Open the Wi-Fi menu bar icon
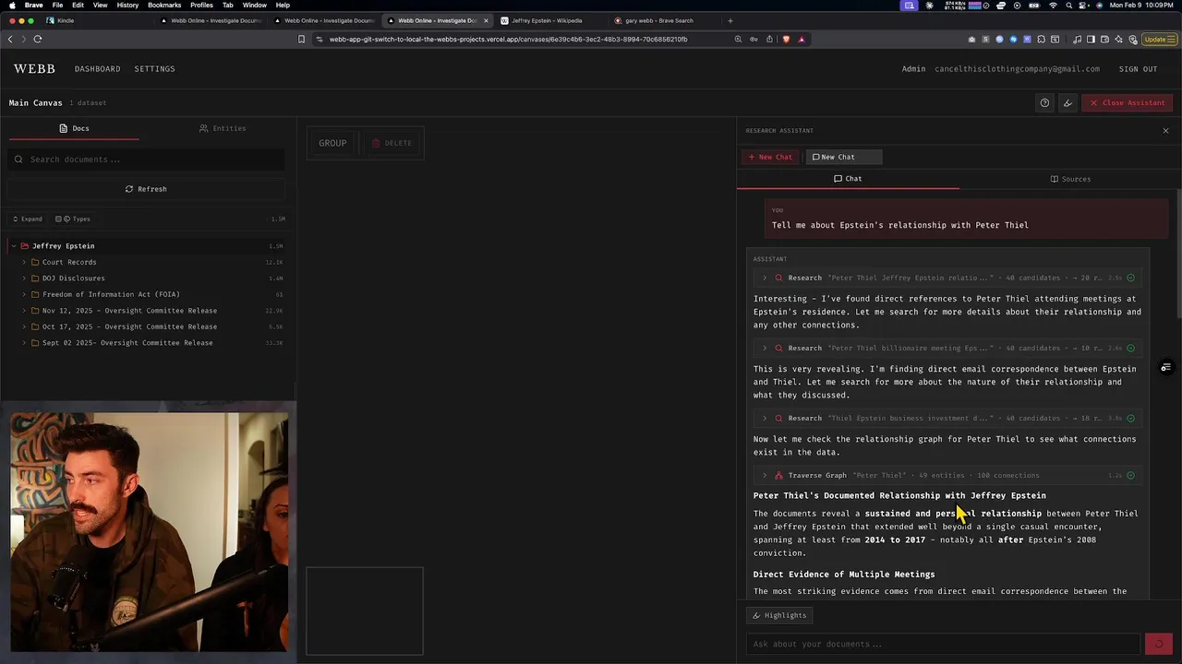Viewport: 1182px width, 664px height. [x=1053, y=6]
